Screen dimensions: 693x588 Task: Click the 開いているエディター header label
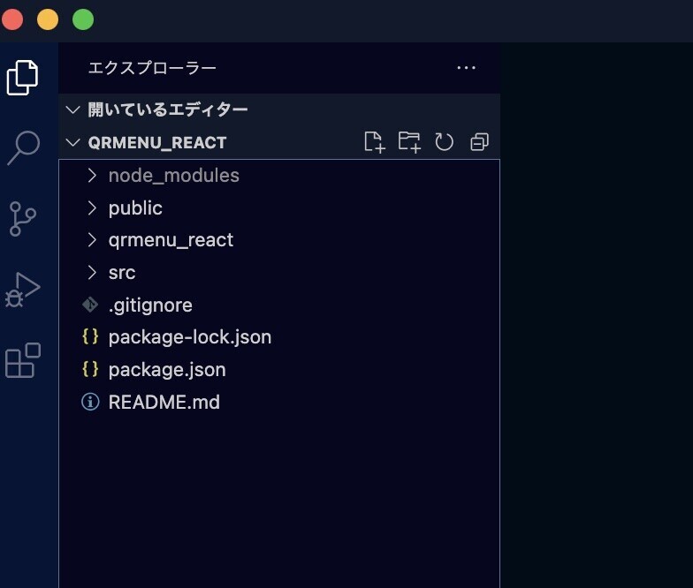(x=168, y=109)
